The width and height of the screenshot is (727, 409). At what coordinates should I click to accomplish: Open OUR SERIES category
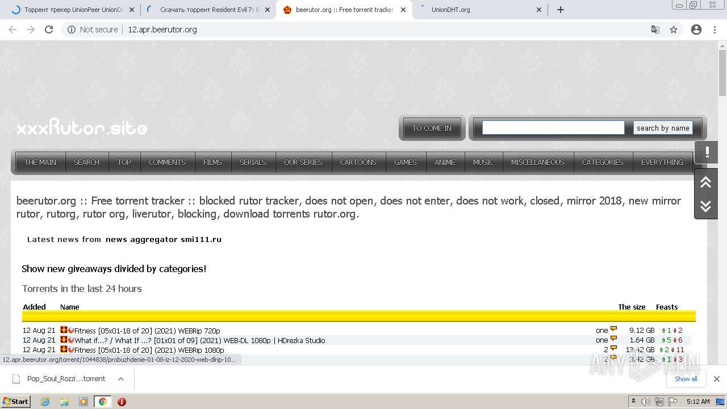(x=303, y=162)
